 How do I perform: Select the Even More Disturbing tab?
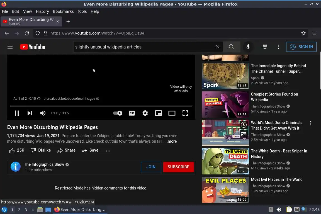click(31, 21)
